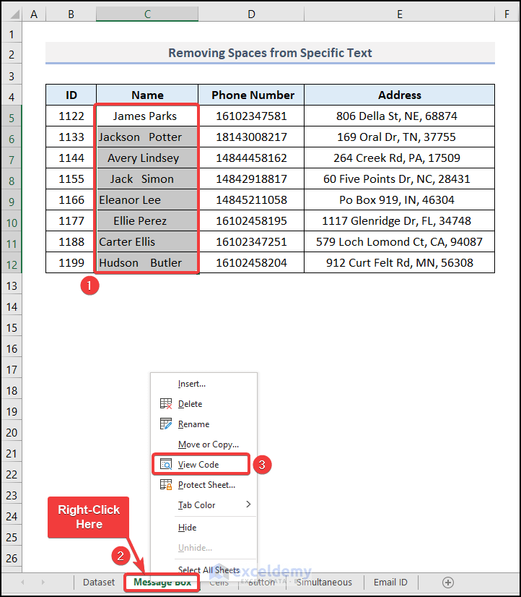Screen dimensions: 521x597
Task: Select column D header
Action: point(251,14)
